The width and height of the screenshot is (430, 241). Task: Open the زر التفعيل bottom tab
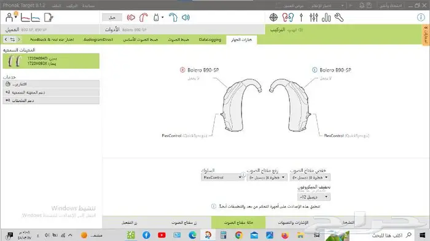pos(130,223)
